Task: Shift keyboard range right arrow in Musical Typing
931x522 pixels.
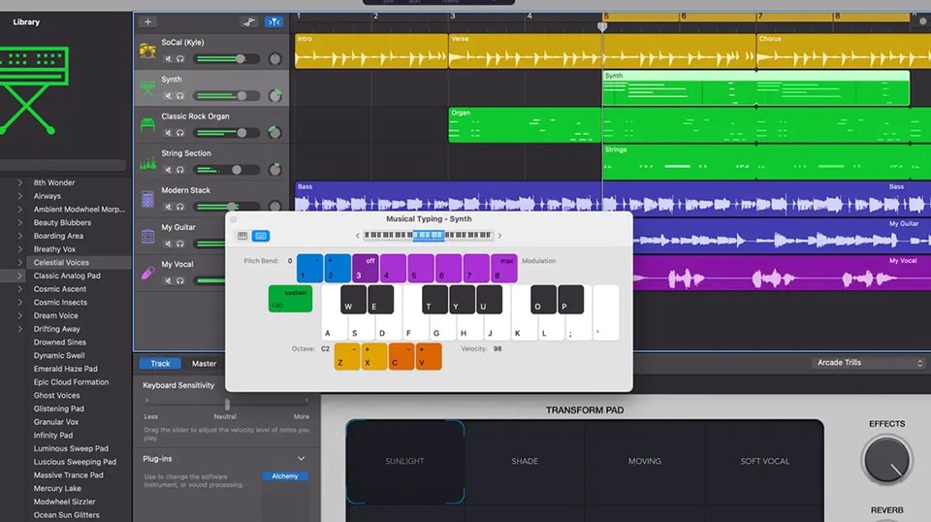Action: [500, 236]
